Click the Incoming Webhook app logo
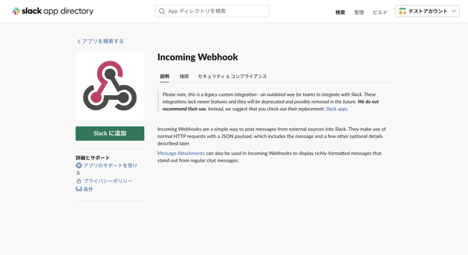Viewport: 468px width, 255px height. (110, 86)
